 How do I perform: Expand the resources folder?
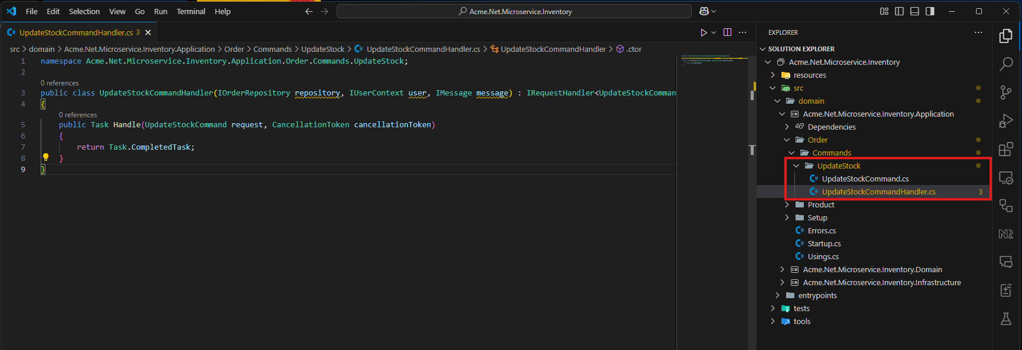(x=773, y=75)
